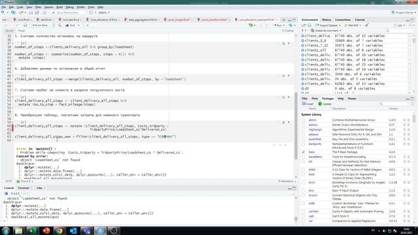This screenshot has width=418, height=235.
Task: Click the Windows Start button
Action: 6,230
